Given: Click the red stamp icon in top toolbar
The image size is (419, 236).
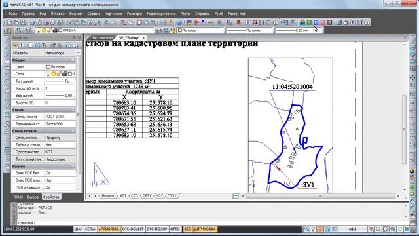Looking at the screenshot, I should click(238, 22).
